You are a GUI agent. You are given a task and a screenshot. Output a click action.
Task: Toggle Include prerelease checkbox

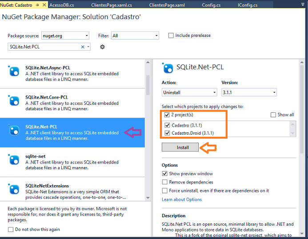coord(171,36)
